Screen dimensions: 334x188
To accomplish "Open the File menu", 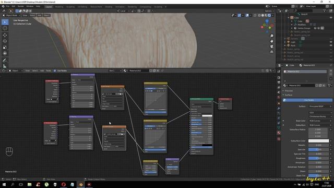I will pos(8,6).
